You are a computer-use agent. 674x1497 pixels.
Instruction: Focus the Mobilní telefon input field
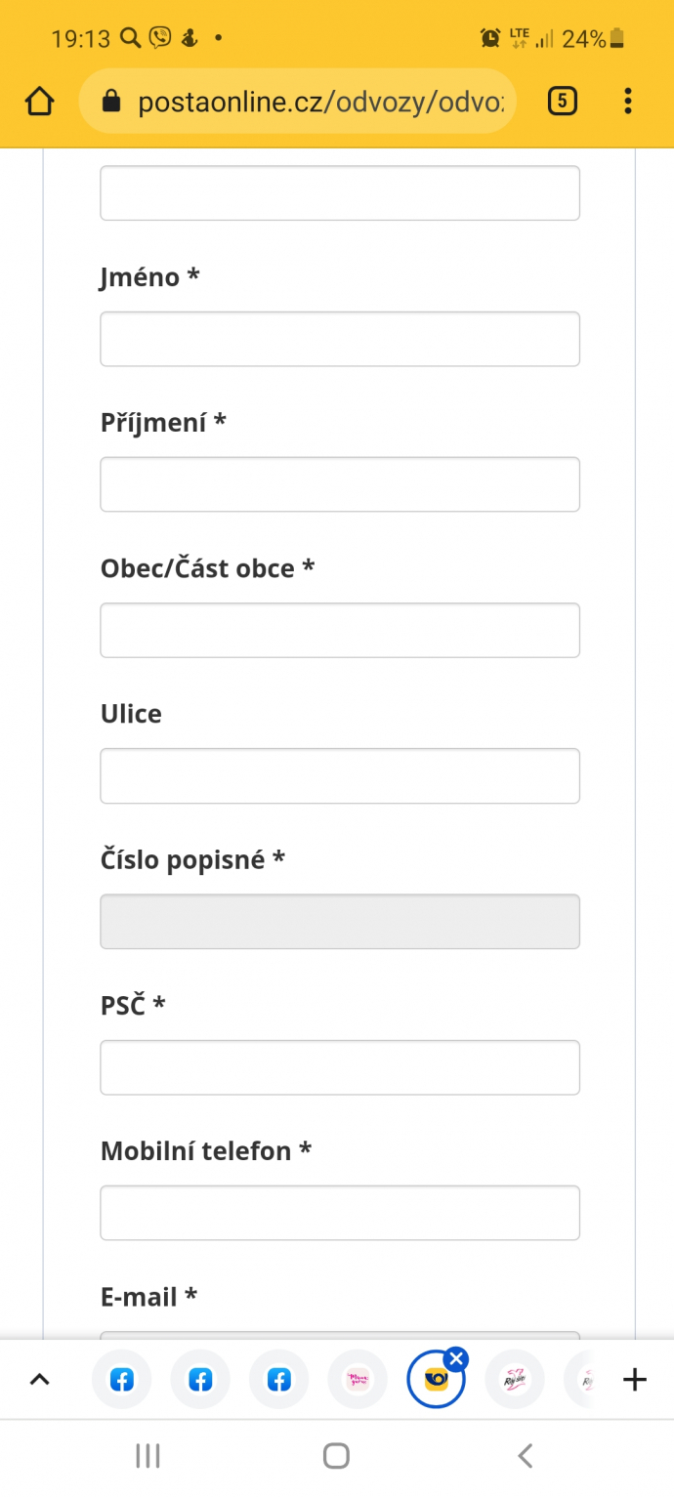pos(340,1213)
